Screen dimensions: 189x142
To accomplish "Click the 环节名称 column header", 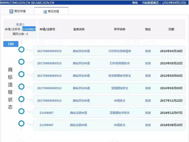I will click(120, 29).
